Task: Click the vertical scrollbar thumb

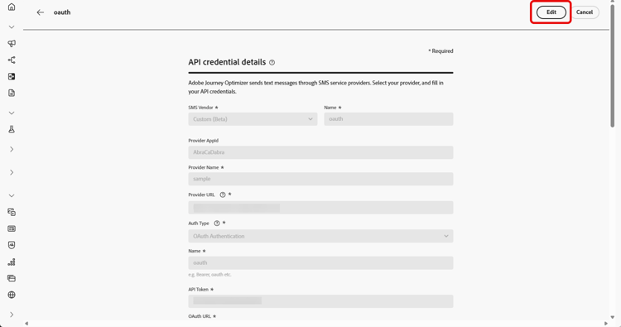Action: (612, 65)
